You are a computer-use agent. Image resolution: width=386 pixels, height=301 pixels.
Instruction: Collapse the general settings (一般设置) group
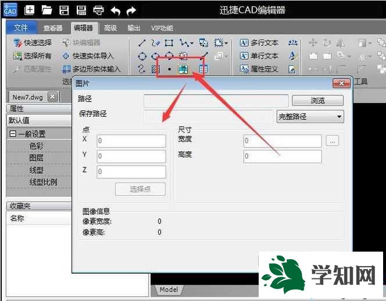pyautogui.click(x=13, y=134)
